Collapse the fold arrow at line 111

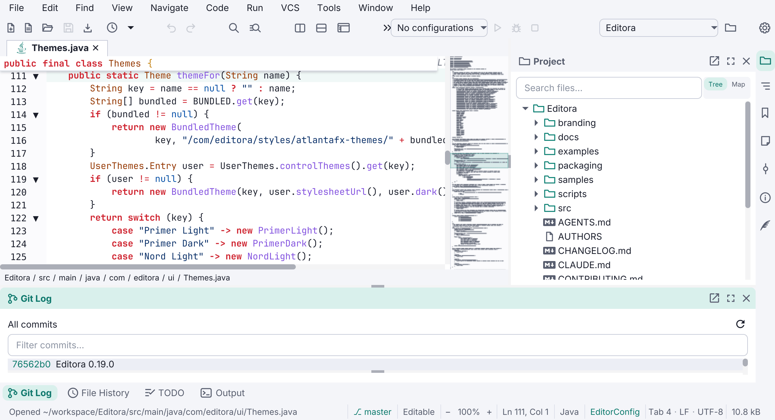(x=36, y=77)
